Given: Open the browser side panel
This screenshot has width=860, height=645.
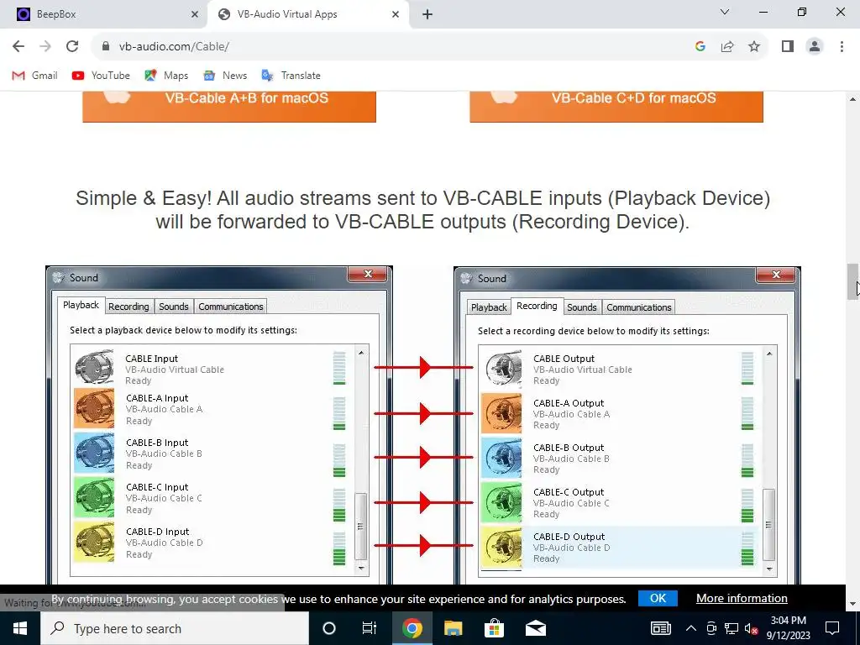Looking at the screenshot, I should point(788,46).
